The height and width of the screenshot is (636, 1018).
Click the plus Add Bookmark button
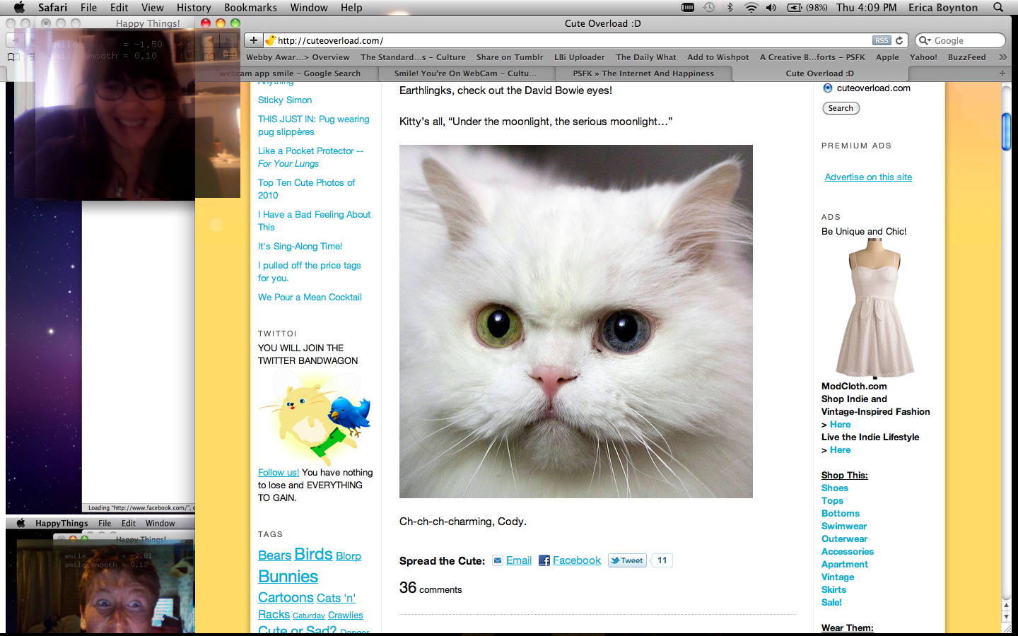pos(253,40)
